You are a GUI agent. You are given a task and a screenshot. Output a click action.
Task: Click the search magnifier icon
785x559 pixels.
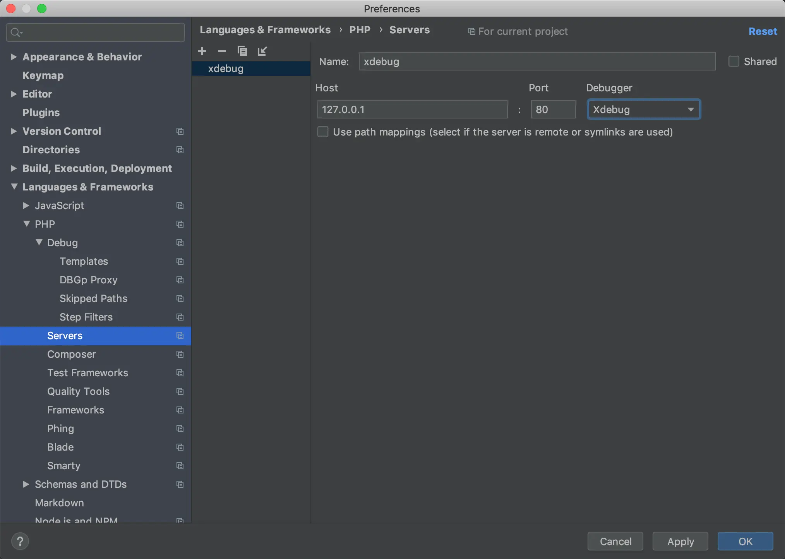tap(15, 33)
